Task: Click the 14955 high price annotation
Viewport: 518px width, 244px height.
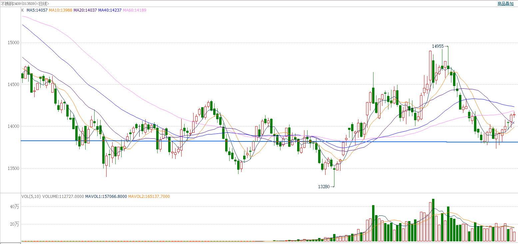Action: [438, 46]
